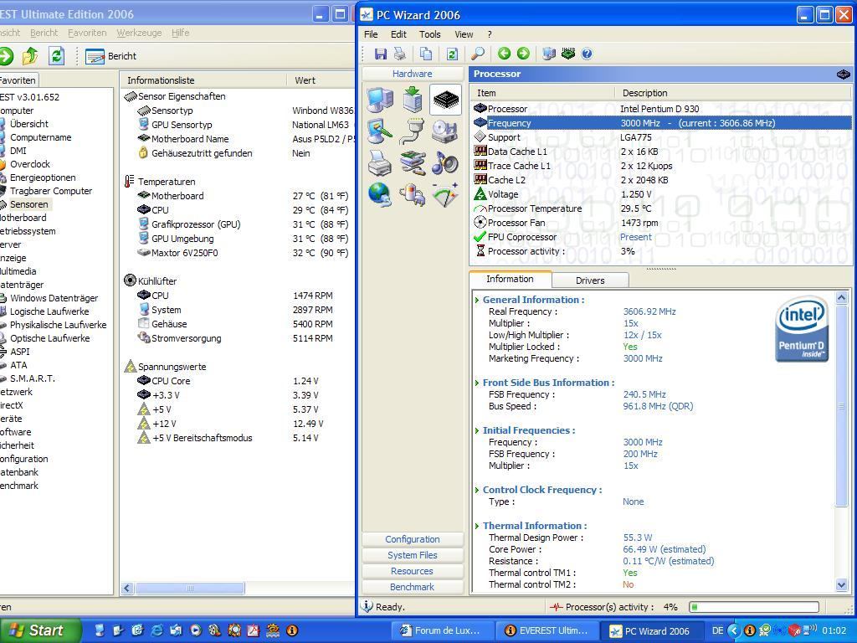
Task: Open the Drives CD and disk icon
Action: coord(445,131)
